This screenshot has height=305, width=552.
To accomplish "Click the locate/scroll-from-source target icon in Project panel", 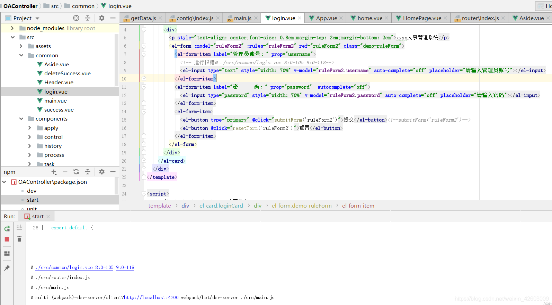I will tap(76, 18).
